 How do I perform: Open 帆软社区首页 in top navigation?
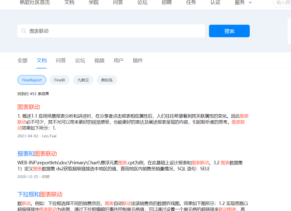[35, 2]
